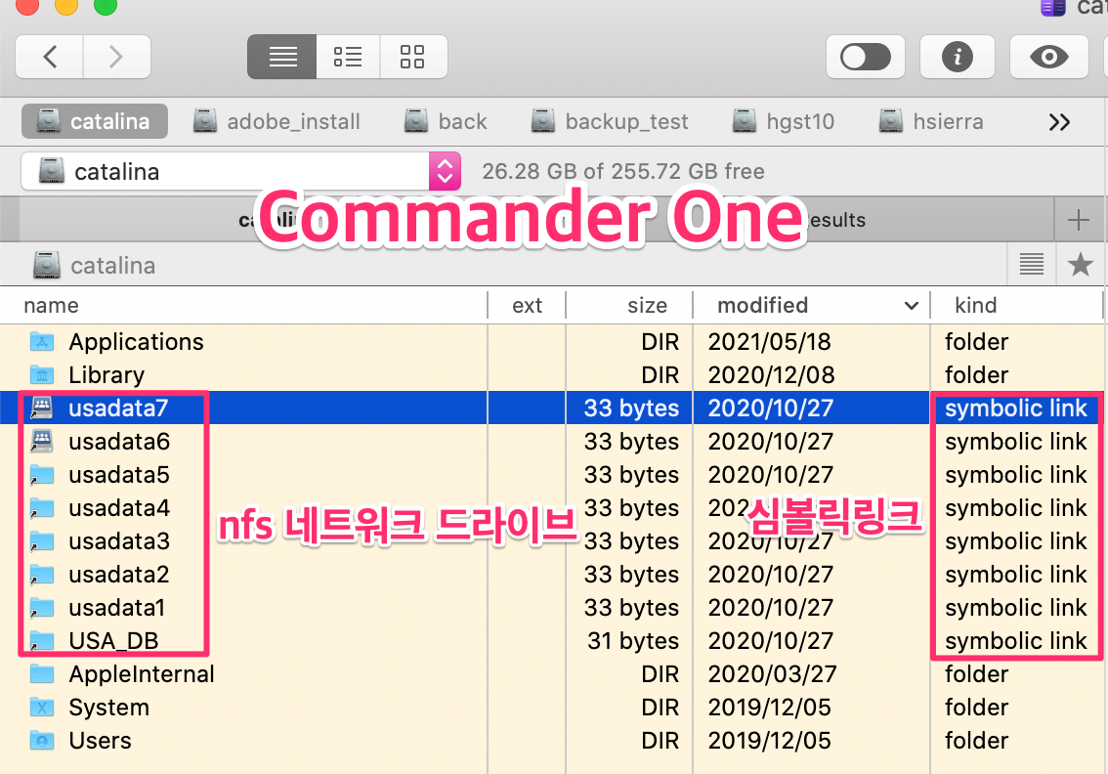Click the catalina drive icon in dropdown

[x=52, y=171]
